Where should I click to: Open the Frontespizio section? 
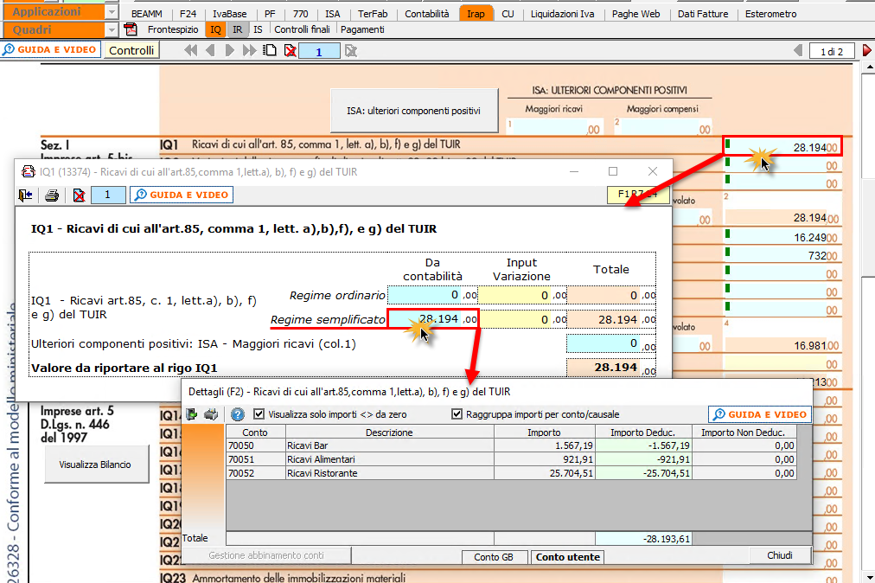coord(173,29)
